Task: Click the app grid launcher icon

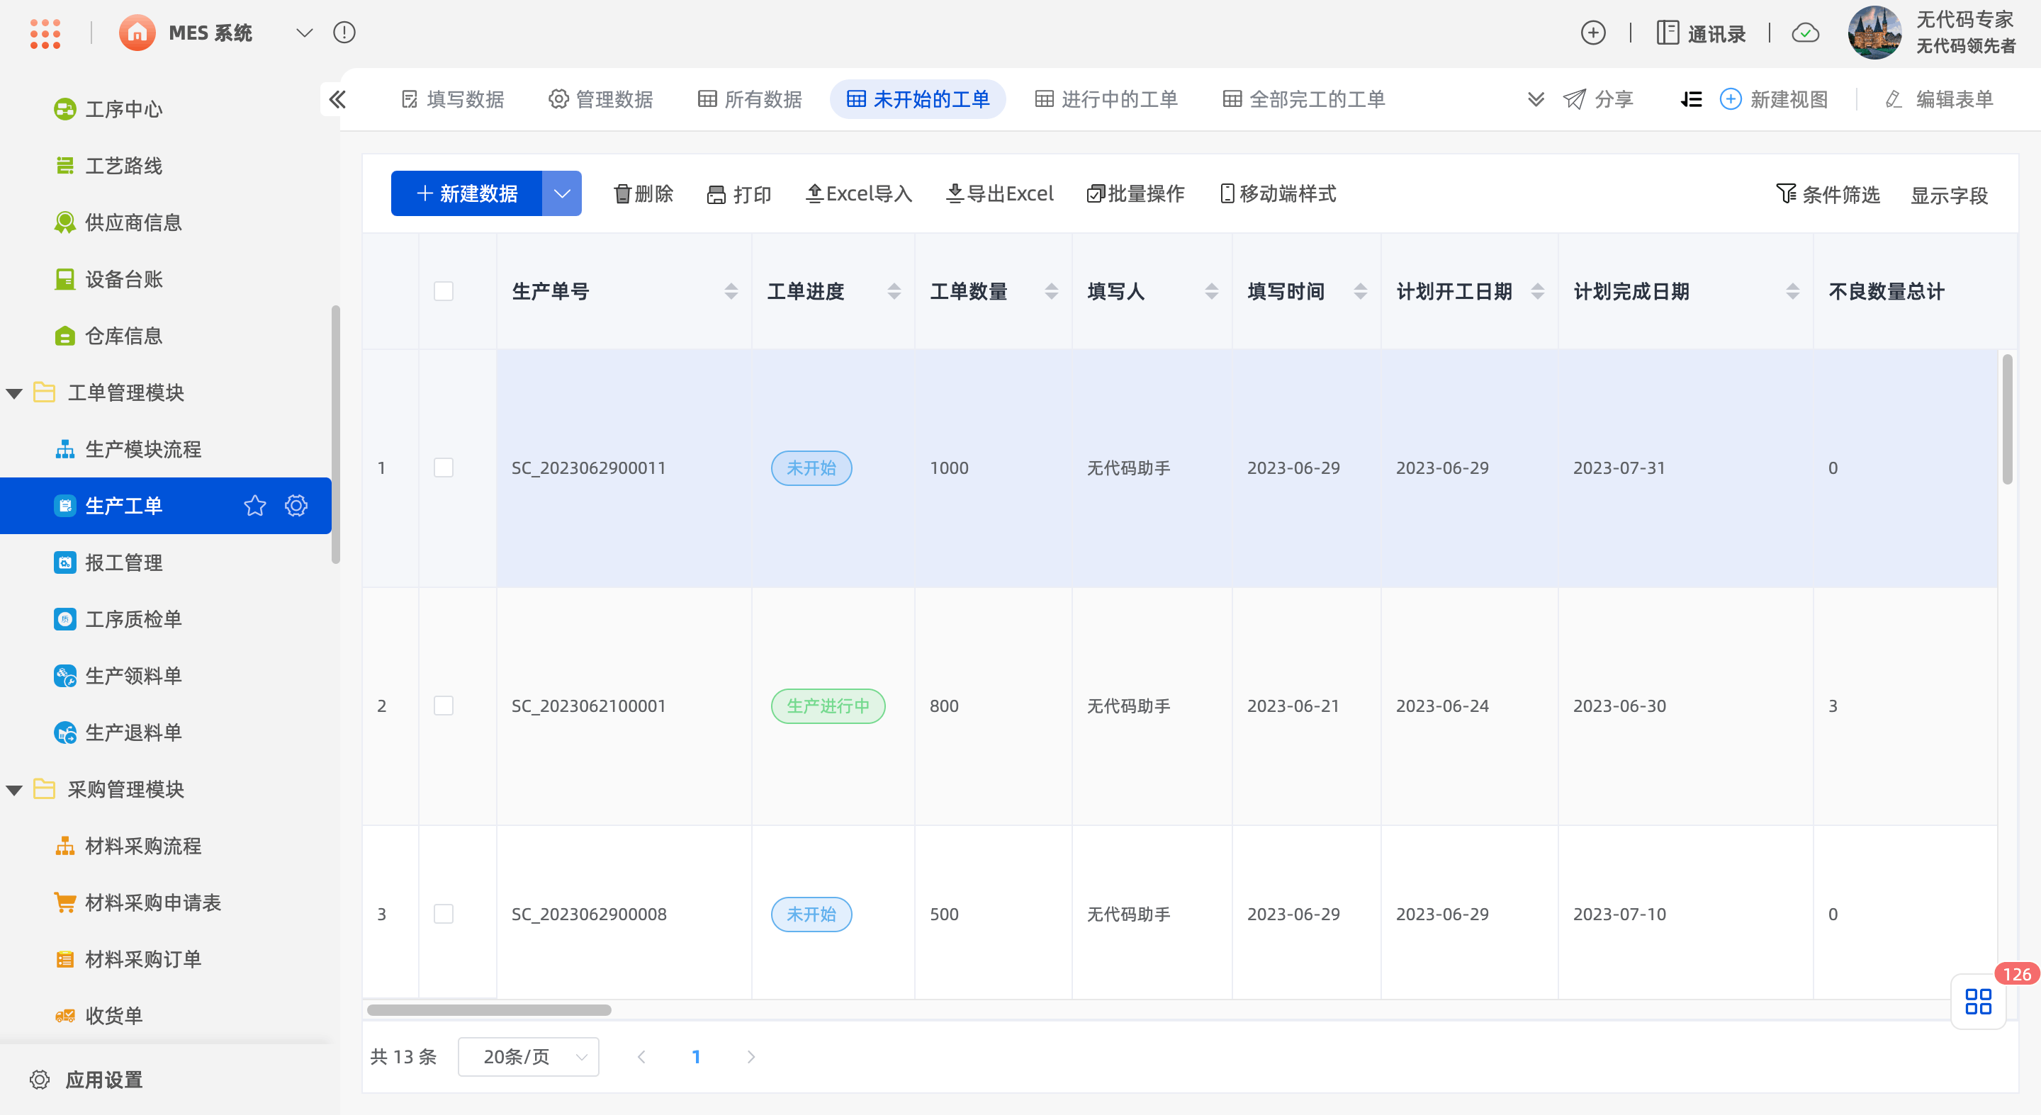Action: coord(45,33)
